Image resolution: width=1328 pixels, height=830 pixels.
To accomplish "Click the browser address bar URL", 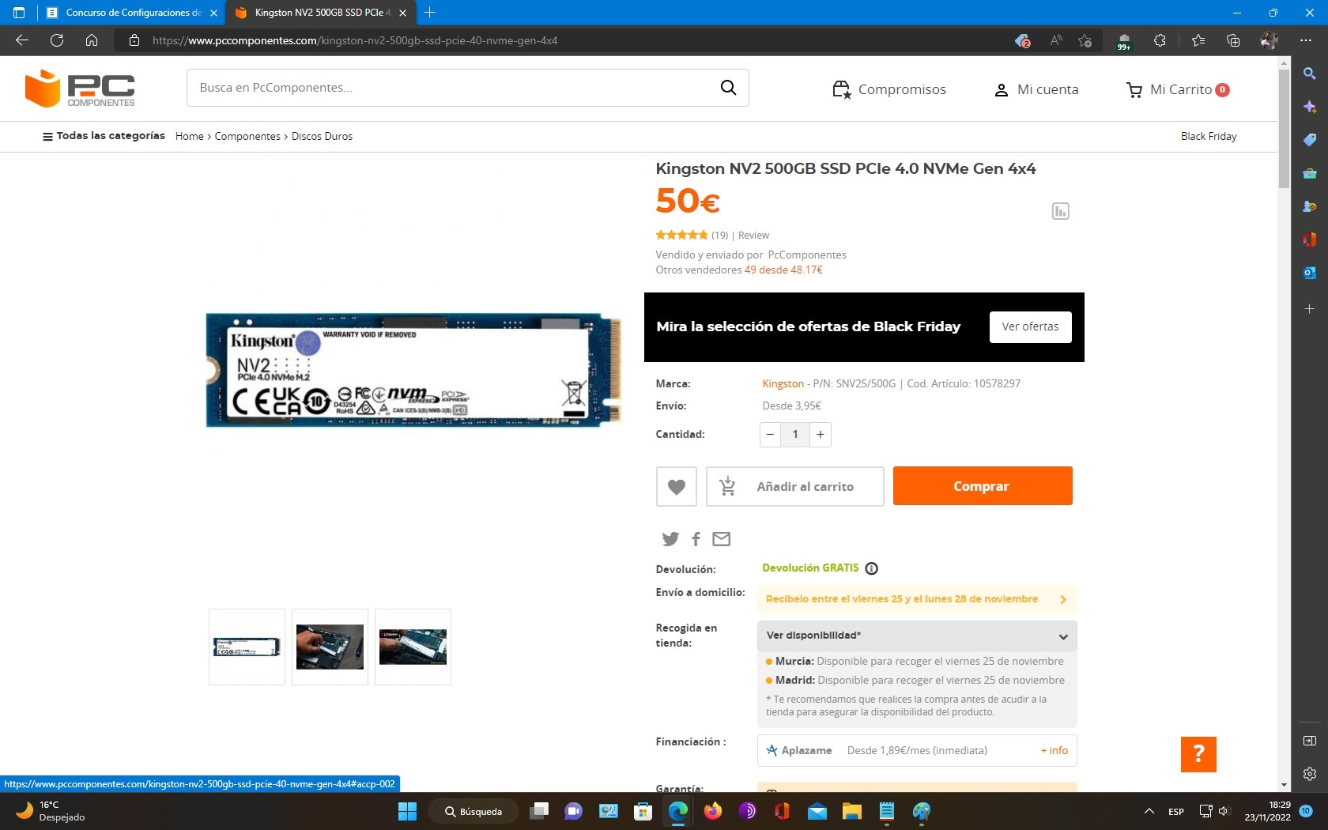I will click(x=355, y=40).
